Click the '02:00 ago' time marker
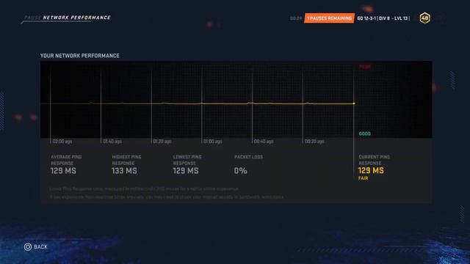470x264 pixels. click(62, 142)
